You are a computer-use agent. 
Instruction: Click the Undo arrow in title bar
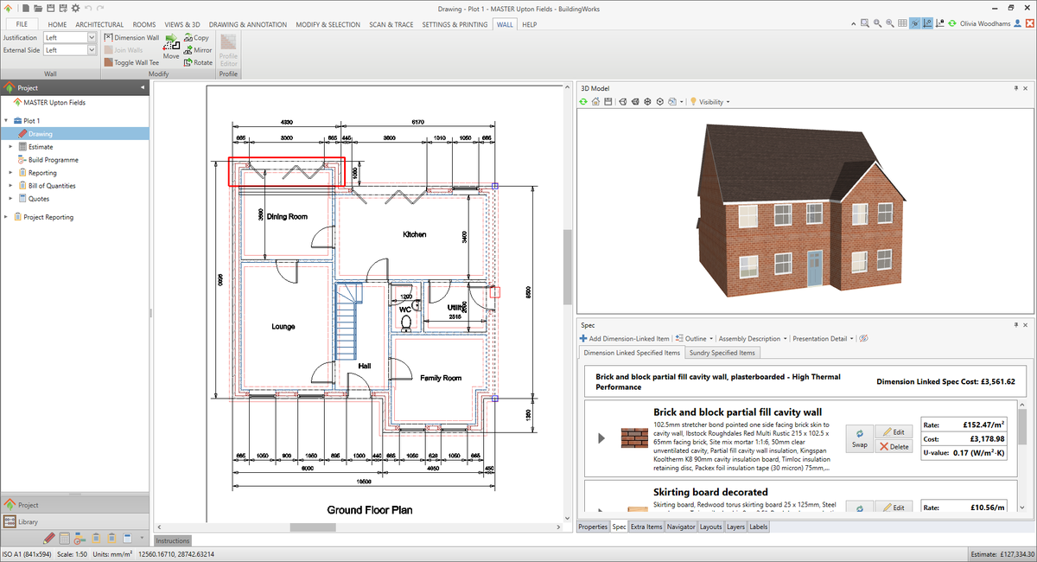(88, 8)
